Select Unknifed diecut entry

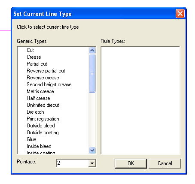pyautogui.click(x=43, y=105)
